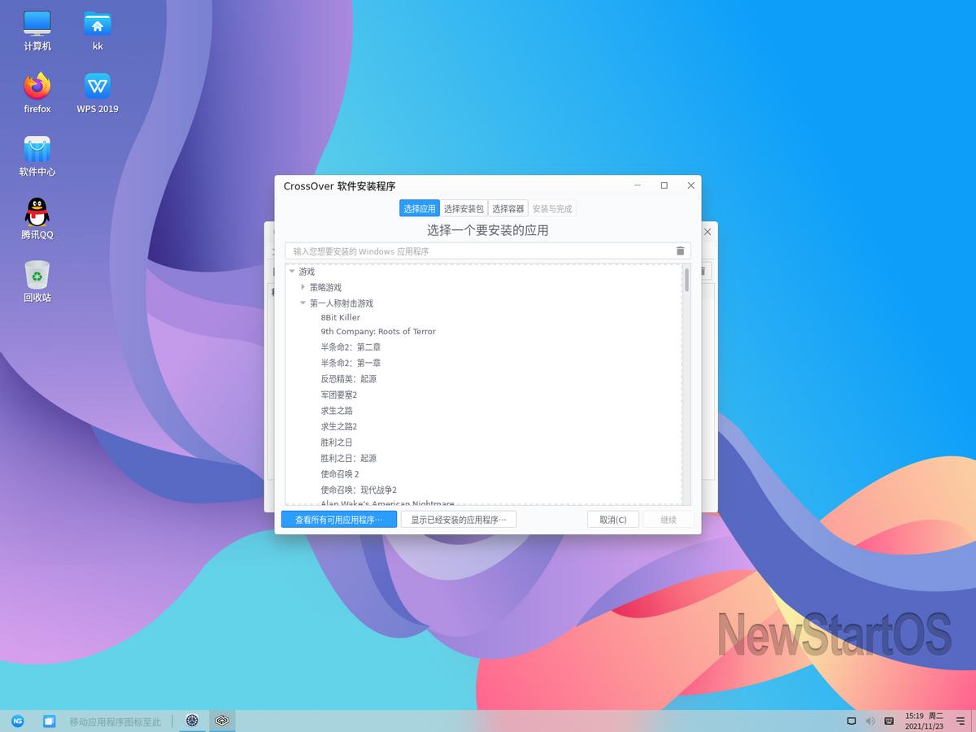Collapse the 游戏 category
The image size is (976, 732).
click(292, 272)
